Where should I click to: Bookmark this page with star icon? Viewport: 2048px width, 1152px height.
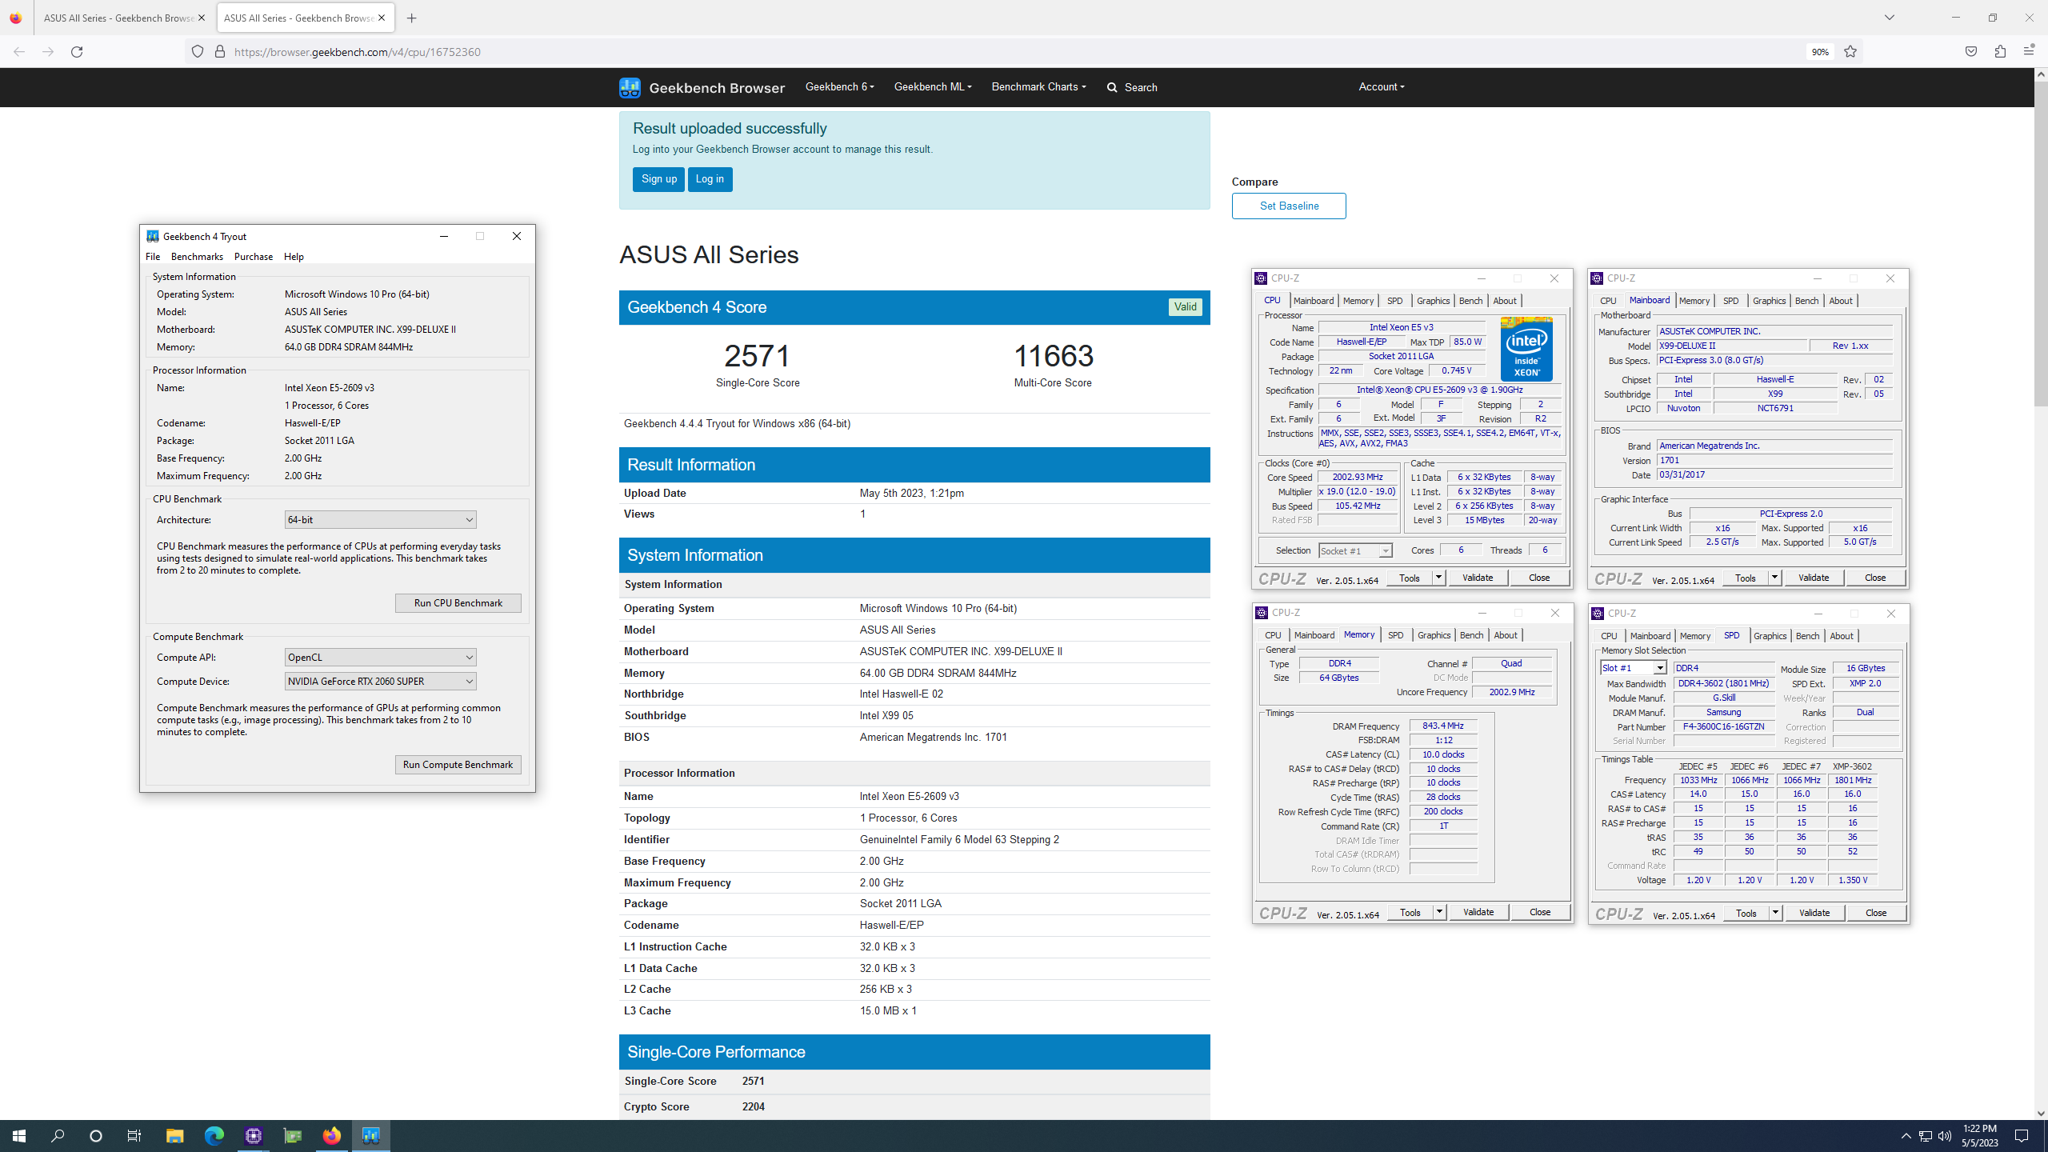[1850, 52]
